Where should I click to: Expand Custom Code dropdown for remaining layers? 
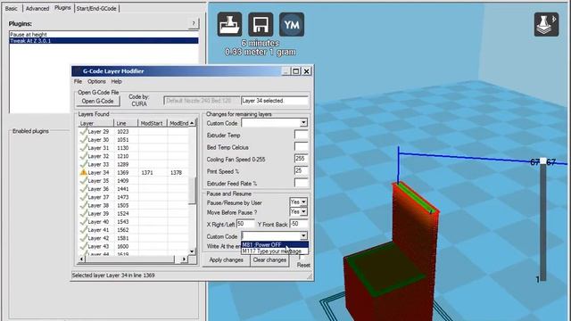[303, 123]
